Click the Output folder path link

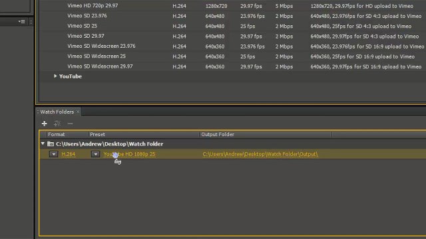(x=260, y=154)
